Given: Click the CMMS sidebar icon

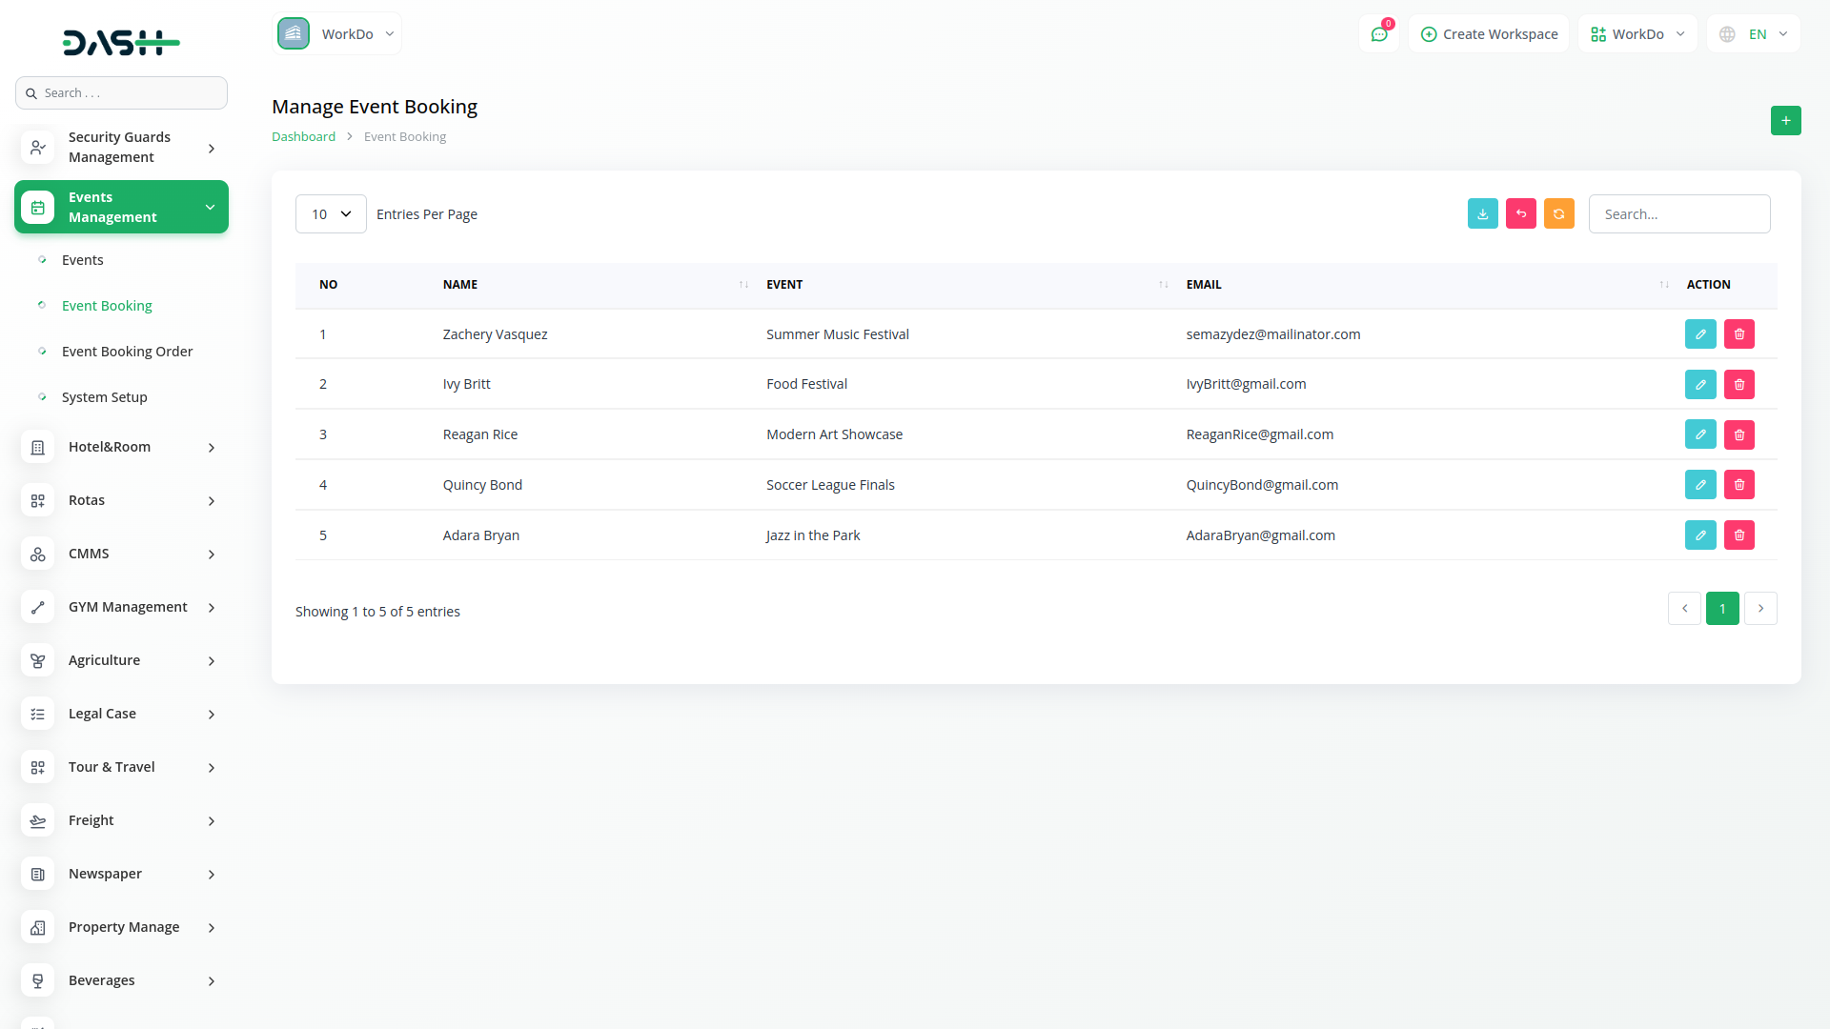Looking at the screenshot, I should point(38,554).
